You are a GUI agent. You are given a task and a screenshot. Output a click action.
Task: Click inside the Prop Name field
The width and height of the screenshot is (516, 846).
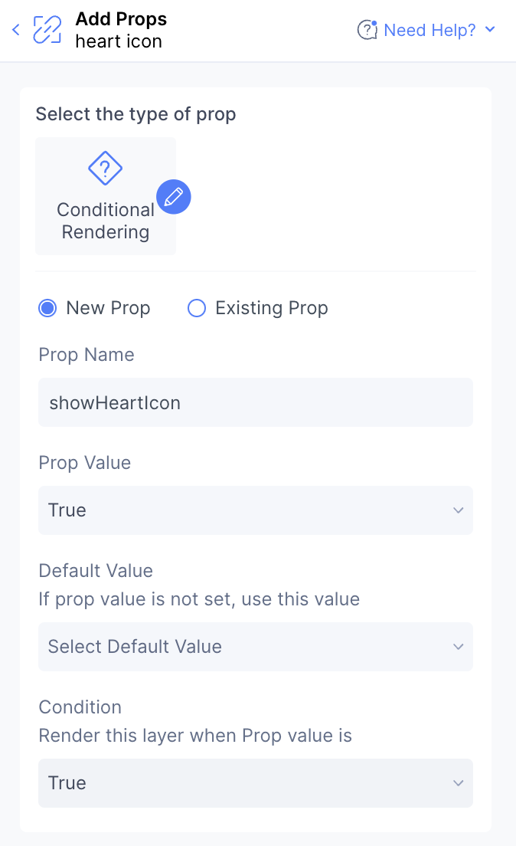pos(256,402)
